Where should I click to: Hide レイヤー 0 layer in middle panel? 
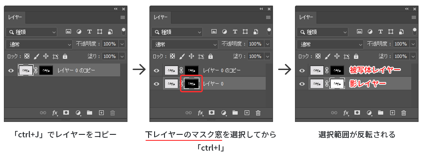click(x=156, y=84)
